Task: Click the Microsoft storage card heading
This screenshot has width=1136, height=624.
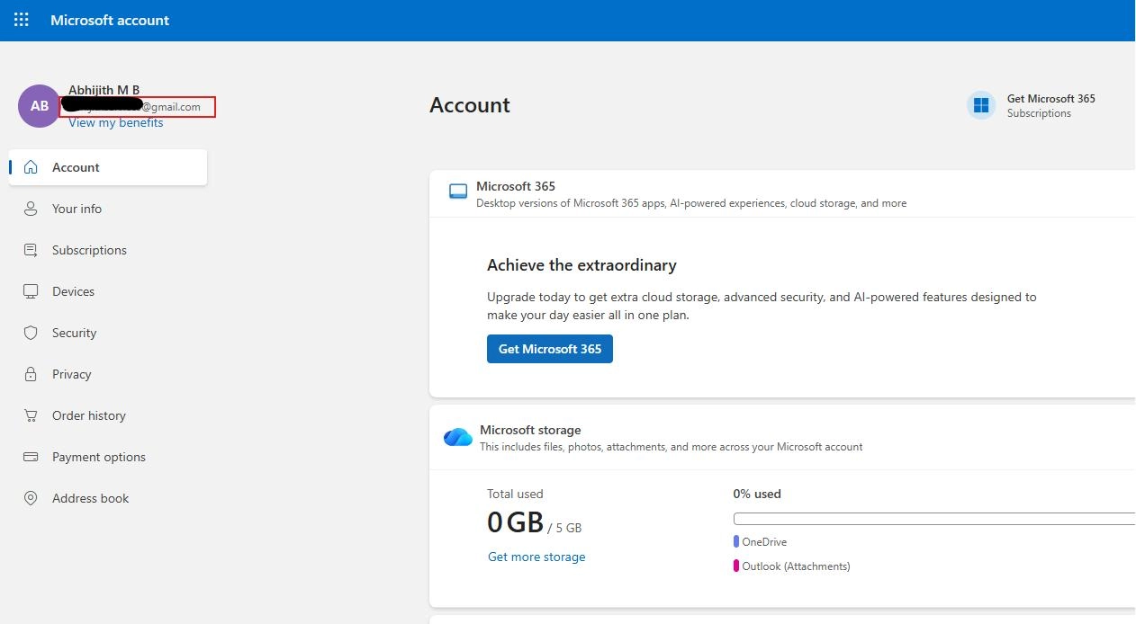Action: (530, 430)
